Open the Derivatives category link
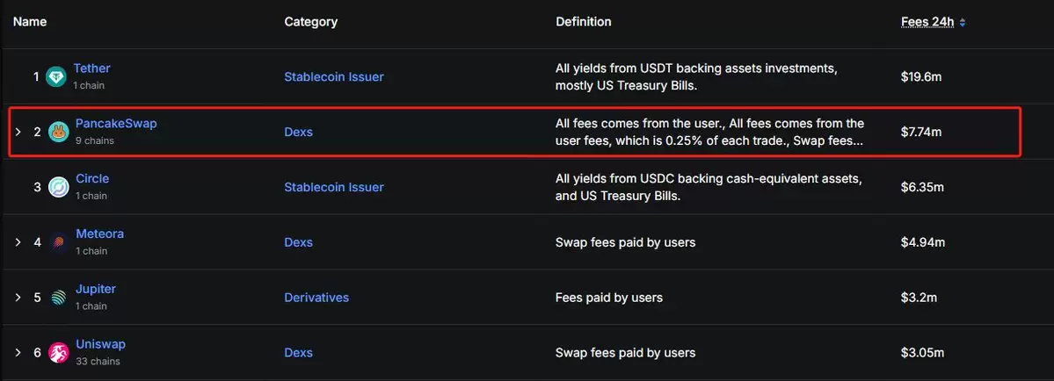Viewport: 1054px width, 381px height. pos(316,297)
